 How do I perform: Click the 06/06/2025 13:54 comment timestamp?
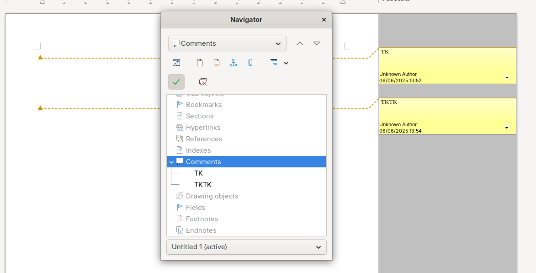coord(400,131)
